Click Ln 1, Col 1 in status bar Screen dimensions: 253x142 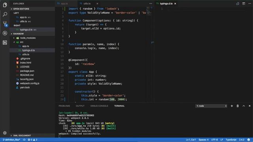pos(191,140)
